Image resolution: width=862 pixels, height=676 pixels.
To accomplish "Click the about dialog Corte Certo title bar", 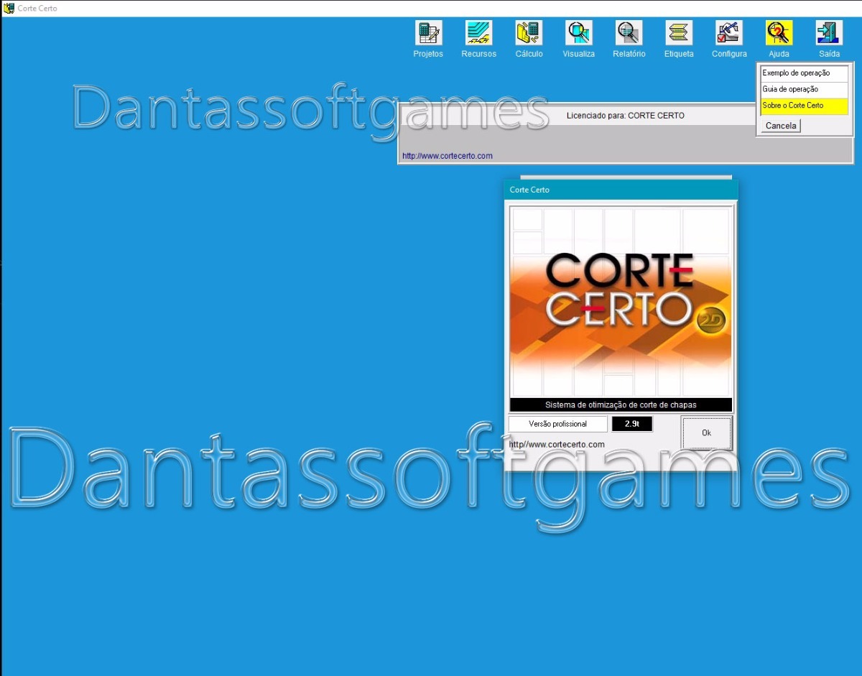I will [621, 190].
